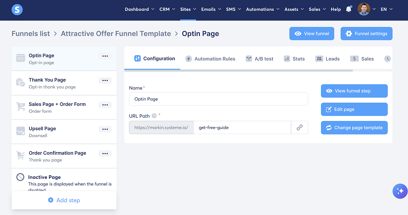Click the Systeme.io logo icon
Viewport: 408px width, 215px height.
coord(17,9)
